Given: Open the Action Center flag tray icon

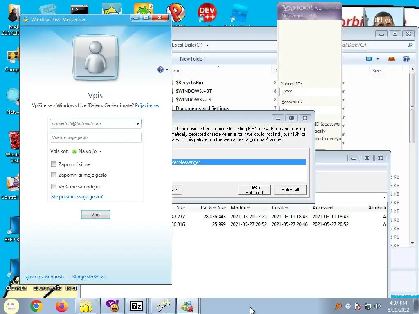Looking at the screenshot, I should 358,306.
